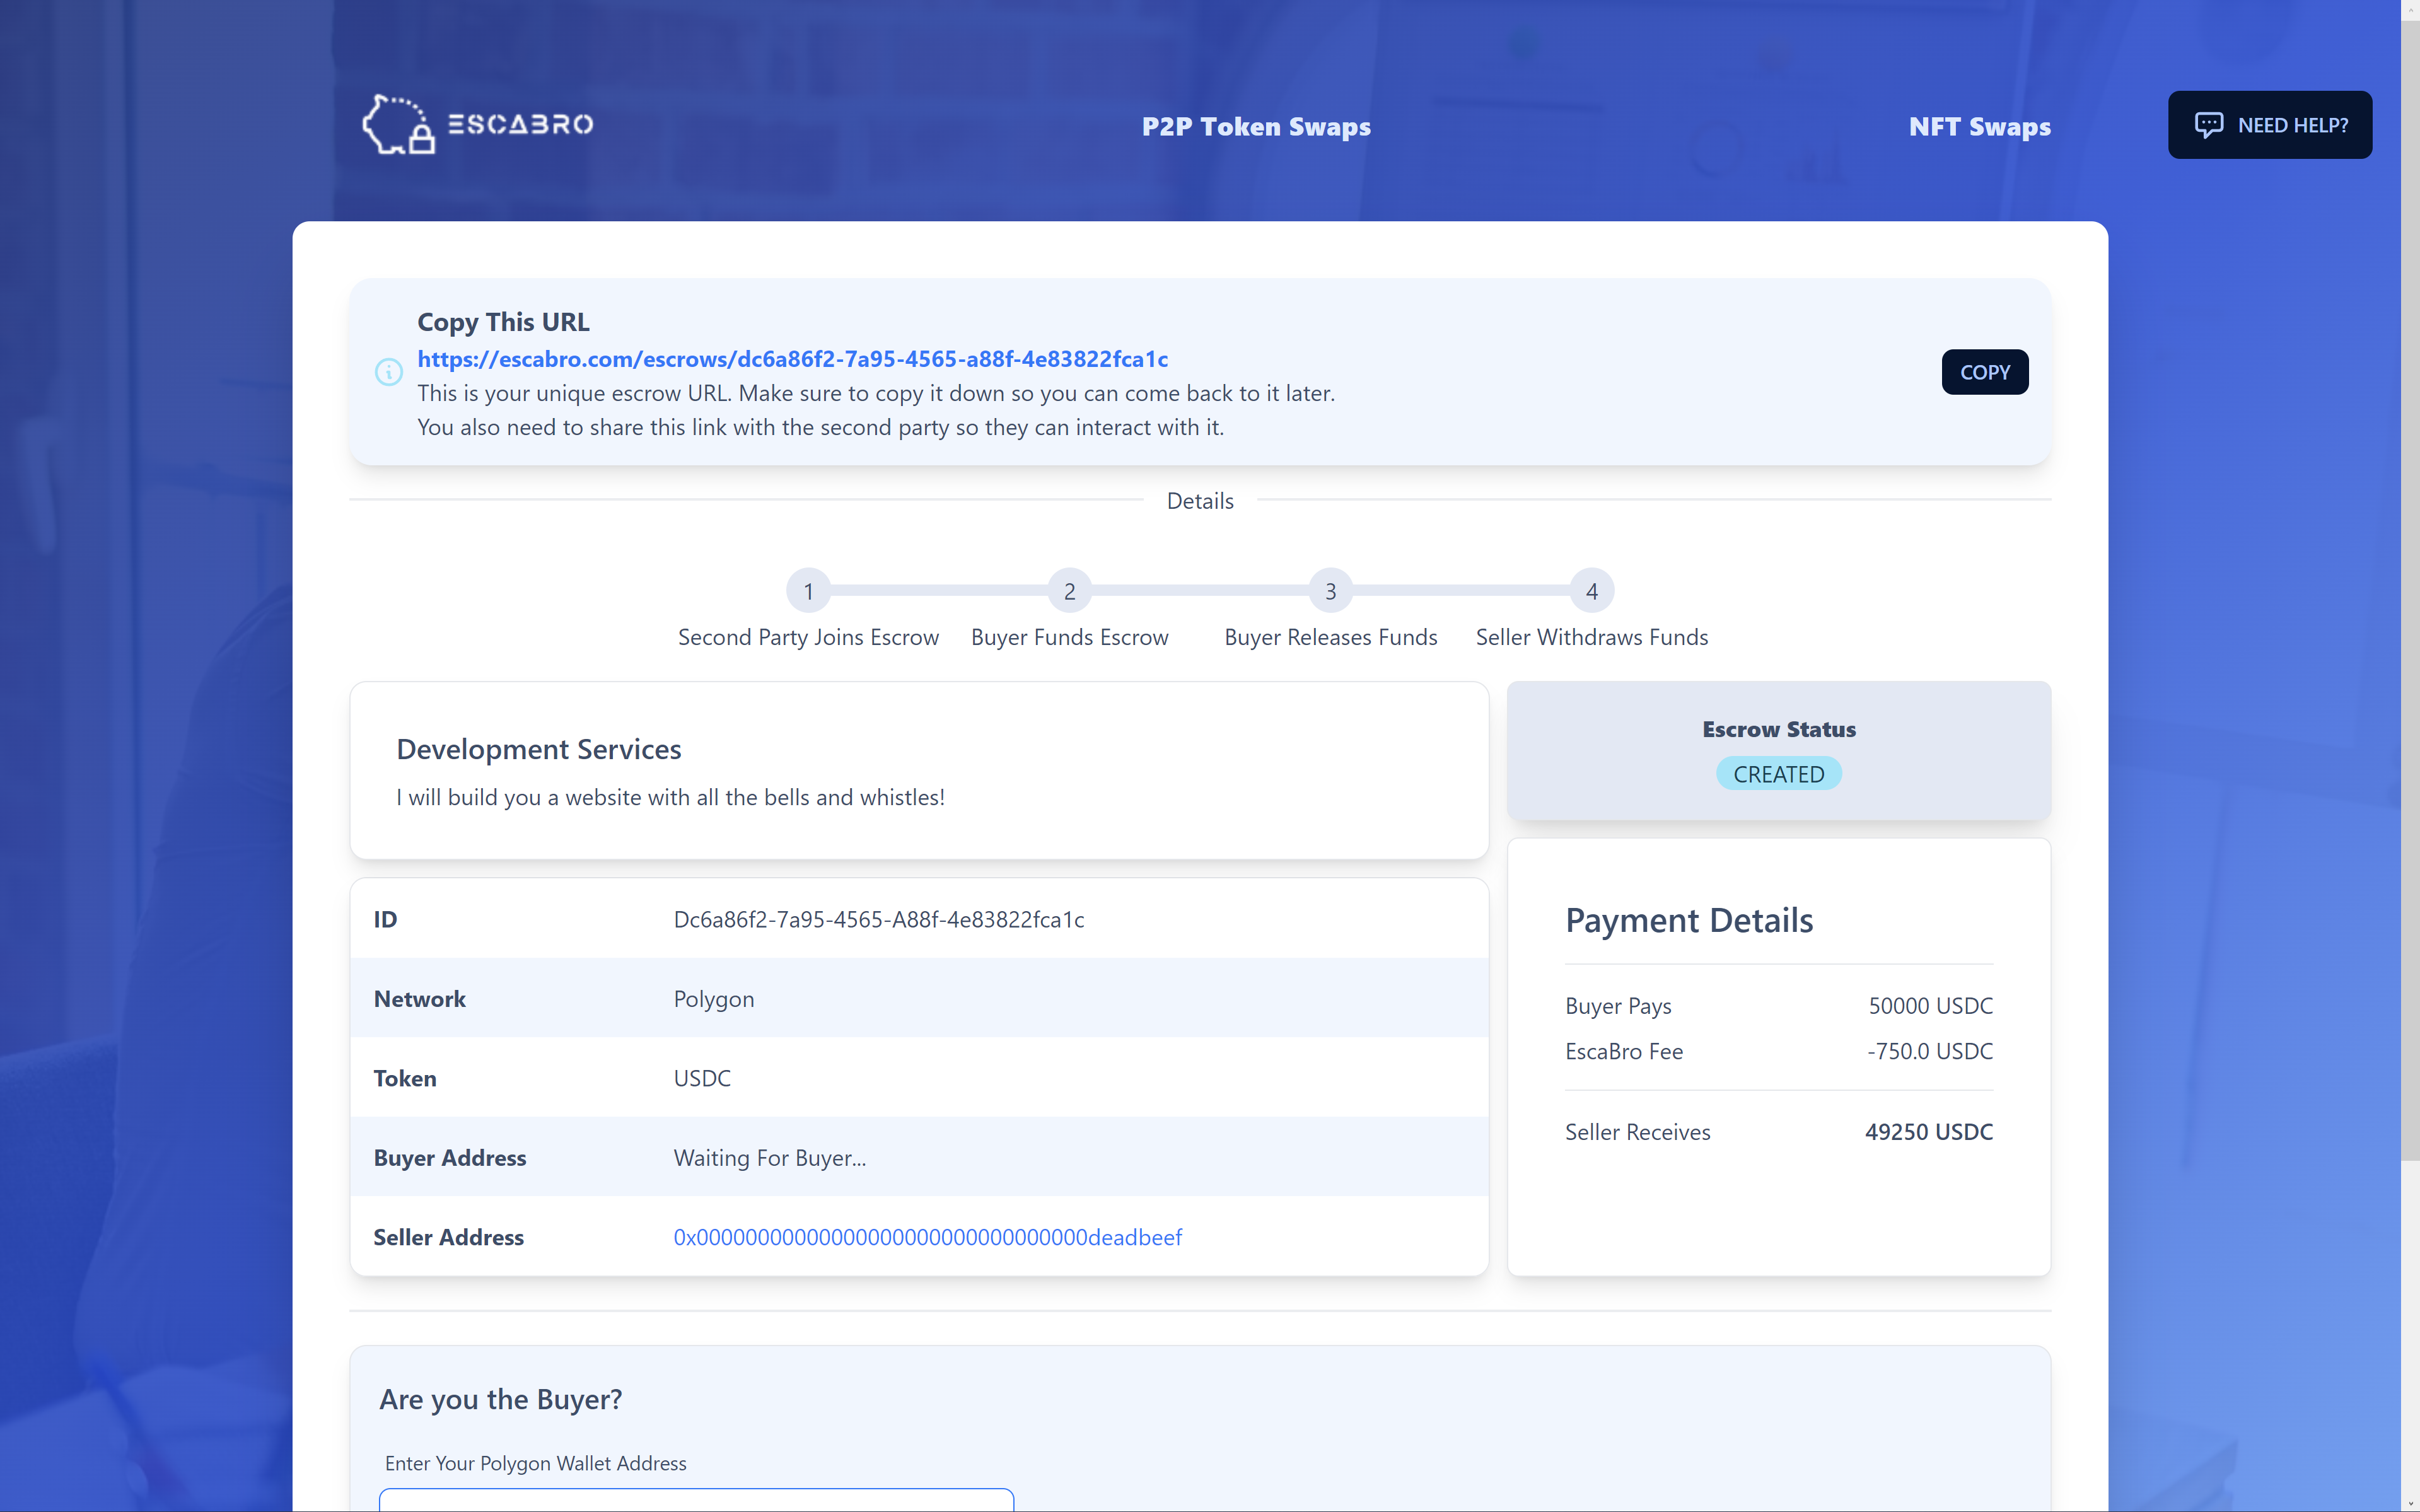Select step 3 Buyer Releases Funds
2420x1512 pixels.
tap(1330, 591)
